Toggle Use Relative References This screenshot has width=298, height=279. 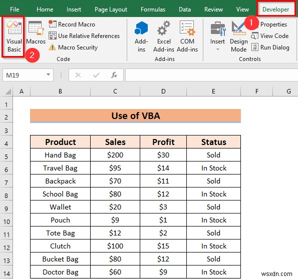click(84, 35)
